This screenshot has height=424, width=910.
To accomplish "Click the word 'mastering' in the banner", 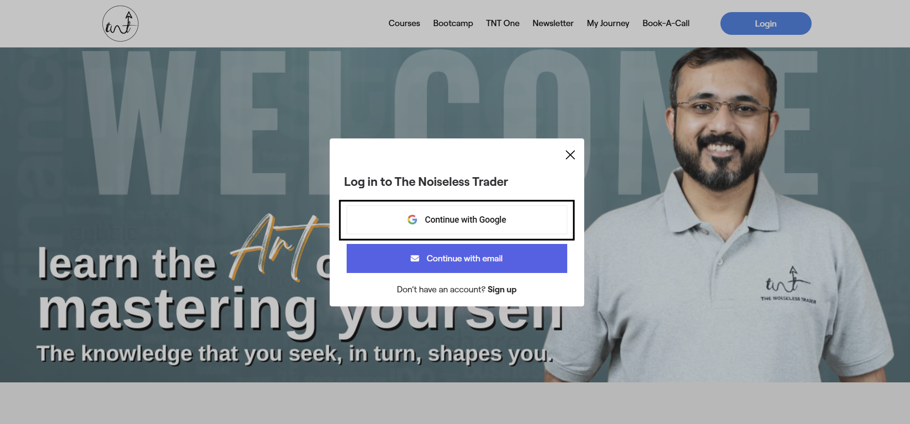I will point(178,310).
